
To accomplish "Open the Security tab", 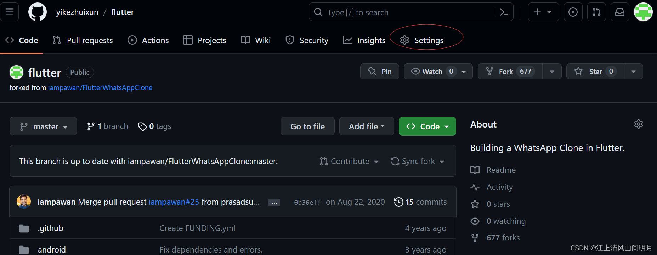I will tap(307, 40).
